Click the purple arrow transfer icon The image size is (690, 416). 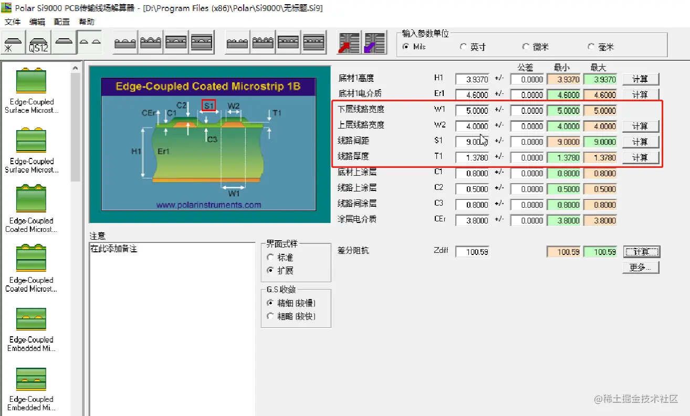click(374, 42)
